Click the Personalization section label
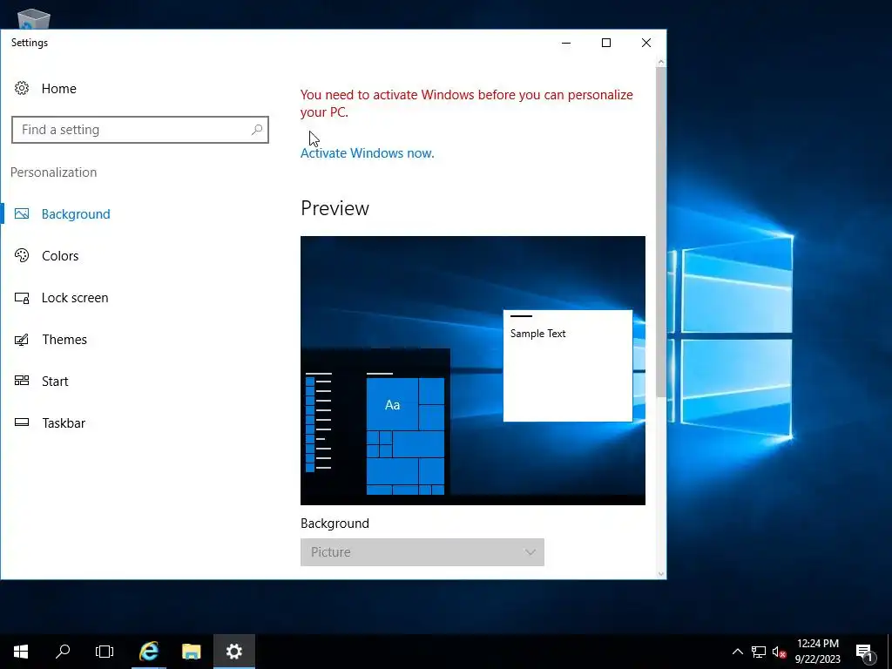Viewport: 892px width, 669px height. 53,172
